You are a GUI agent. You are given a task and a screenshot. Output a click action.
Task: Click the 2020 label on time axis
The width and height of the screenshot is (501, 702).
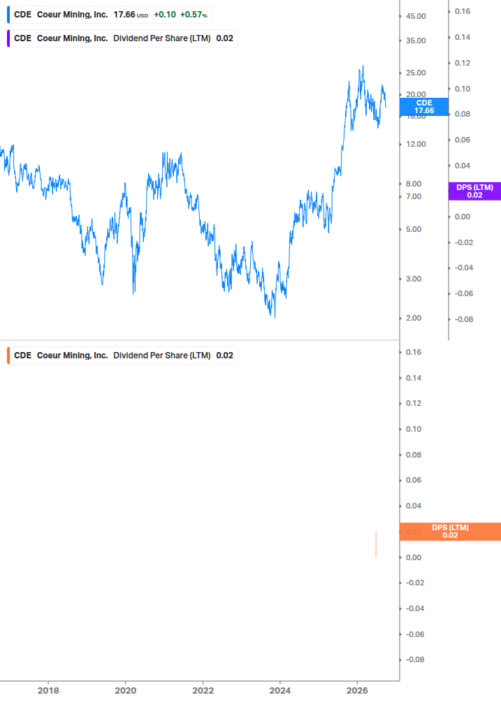pos(125,690)
